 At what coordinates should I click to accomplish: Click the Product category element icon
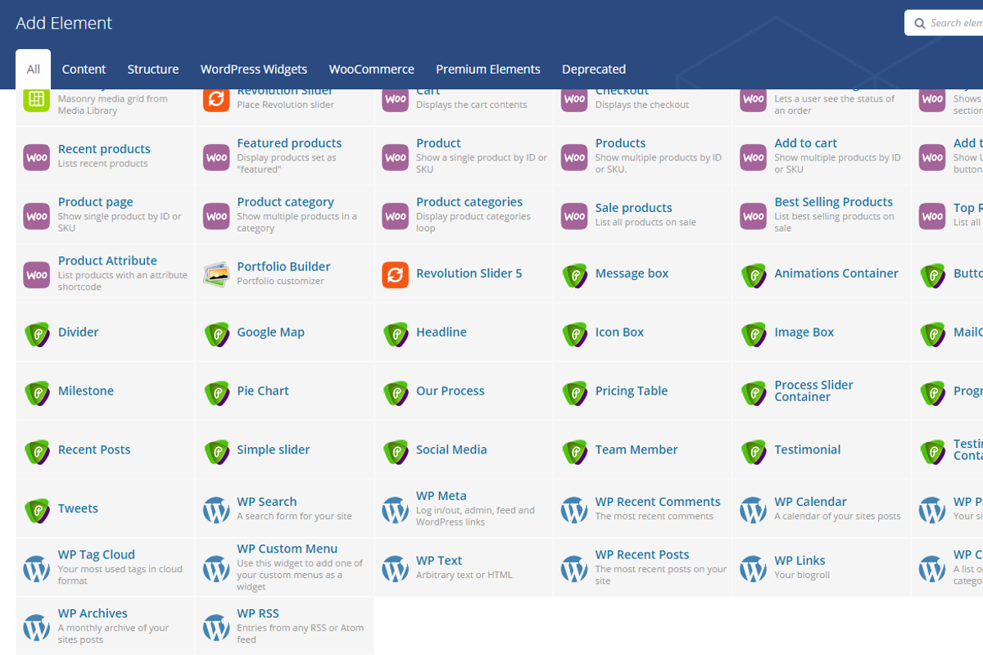click(x=216, y=215)
